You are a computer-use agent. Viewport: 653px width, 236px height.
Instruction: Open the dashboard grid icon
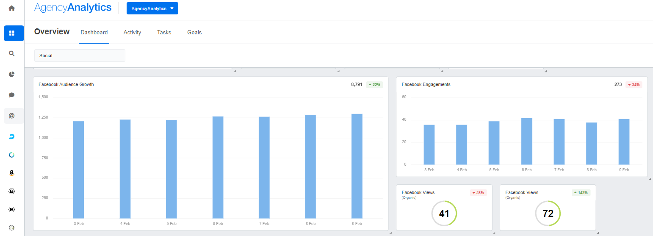(x=12, y=33)
